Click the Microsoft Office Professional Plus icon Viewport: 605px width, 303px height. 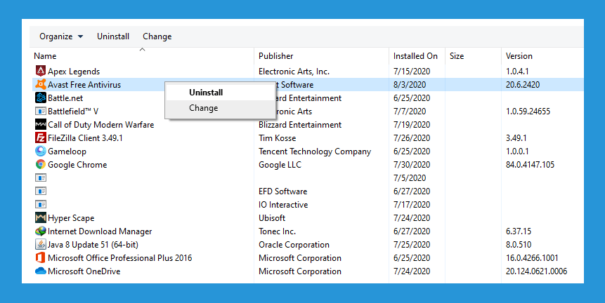[41, 257]
